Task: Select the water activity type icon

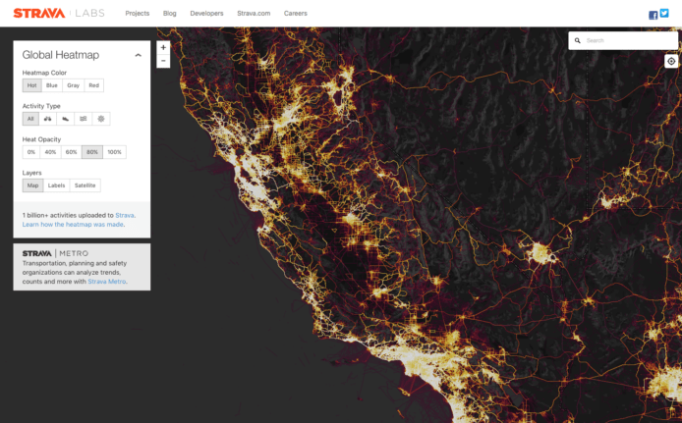Action: tap(84, 119)
